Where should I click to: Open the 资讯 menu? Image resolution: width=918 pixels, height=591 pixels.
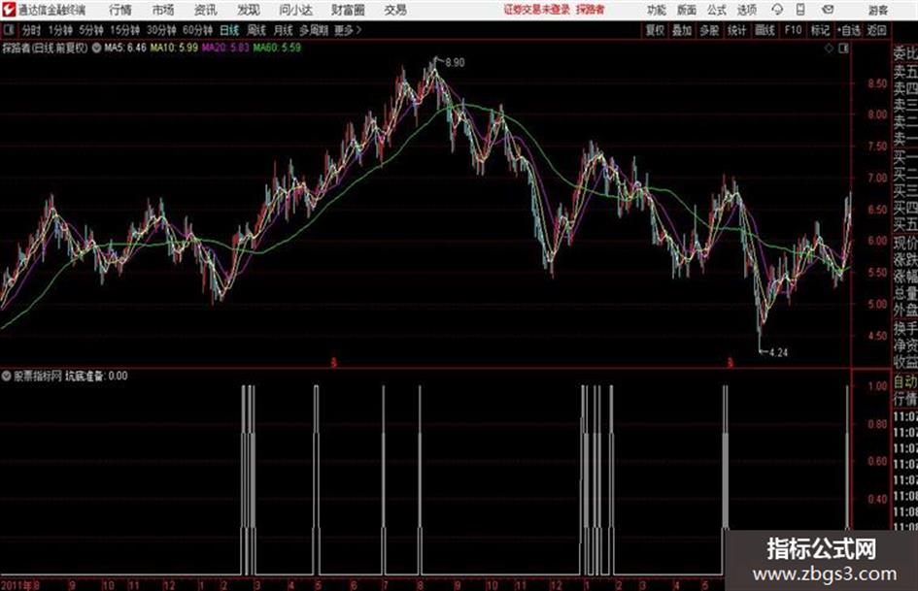(x=205, y=10)
